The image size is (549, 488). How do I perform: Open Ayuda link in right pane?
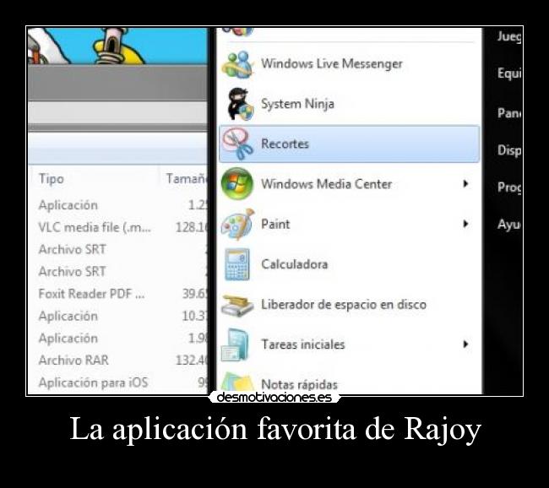[x=509, y=225]
